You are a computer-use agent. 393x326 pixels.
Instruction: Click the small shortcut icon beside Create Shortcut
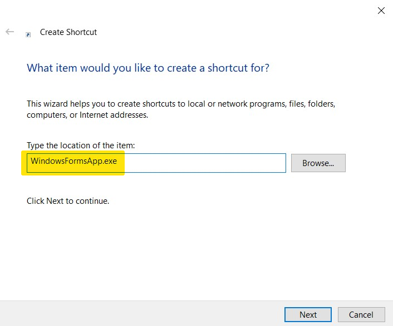click(x=28, y=34)
